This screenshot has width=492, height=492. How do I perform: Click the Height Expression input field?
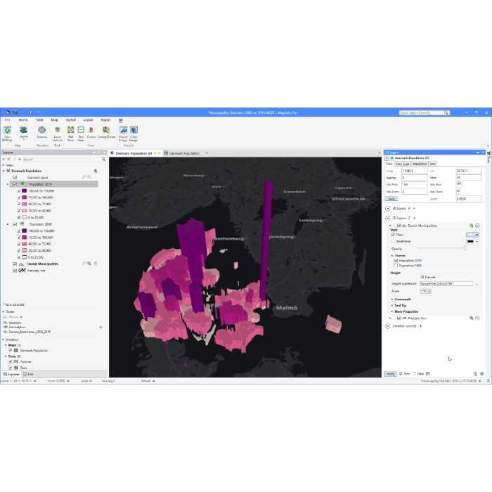point(446,284)
